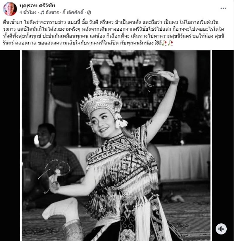This screenshot has height=241, width=234.
Task: Click the right black letterbox bar above the speaker
Action: tap(223, 135)
